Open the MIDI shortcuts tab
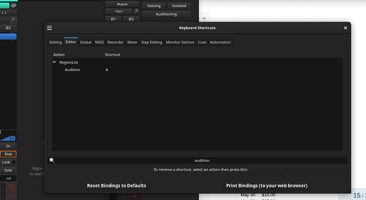This screenshot has width=366, height=200. click(x=99, y=42)
